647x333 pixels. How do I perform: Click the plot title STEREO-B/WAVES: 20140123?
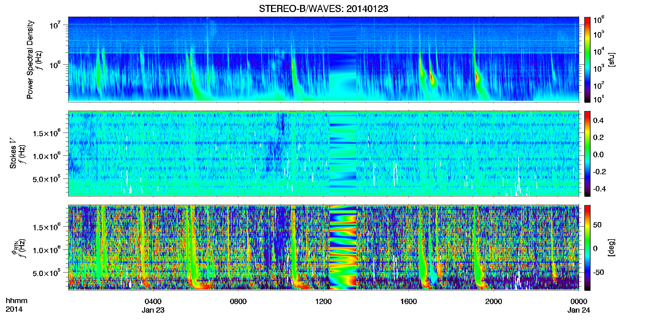tap(323, 9)
